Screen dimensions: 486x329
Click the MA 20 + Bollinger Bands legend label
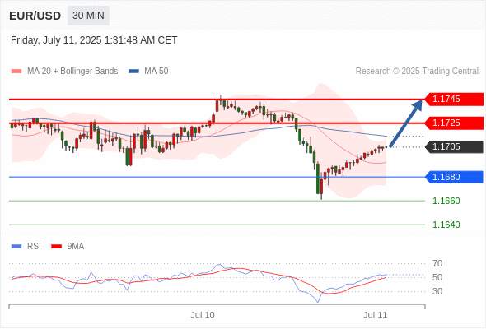coord(72,72)
